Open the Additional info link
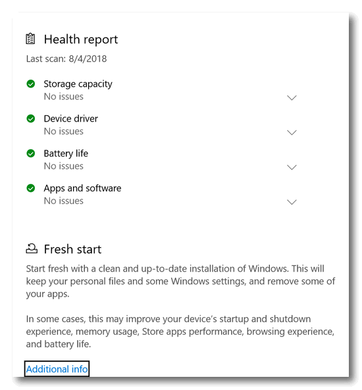The image size is (362, 390). click(x=57, y=369)
